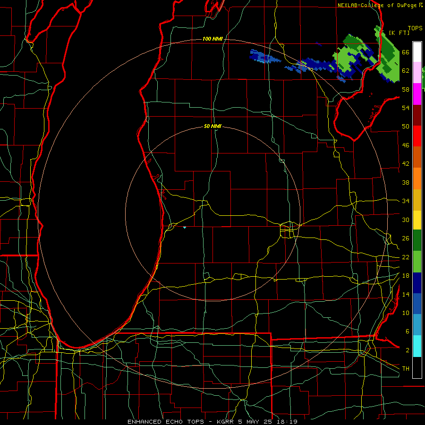Click the '100 NMI' range ring label
The height and width of the screenshot is (425, 425).
212,39
